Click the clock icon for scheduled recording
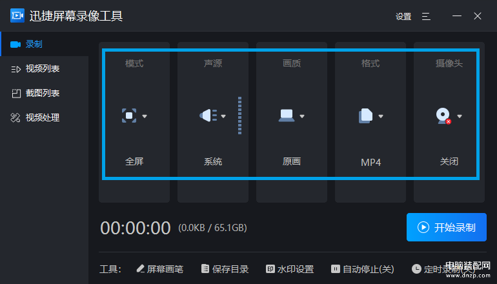The width and height of the screenshot is (497, 284). coord(416,269)
